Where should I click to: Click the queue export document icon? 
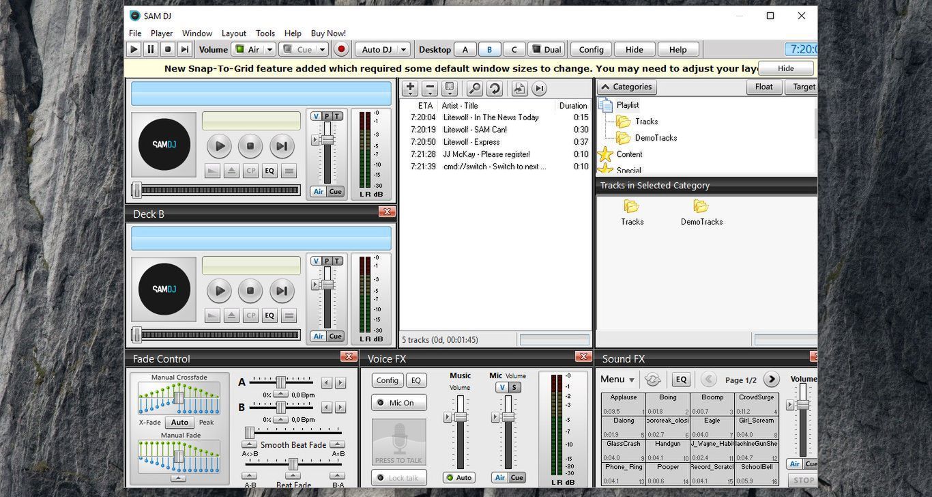click(519, 88)
